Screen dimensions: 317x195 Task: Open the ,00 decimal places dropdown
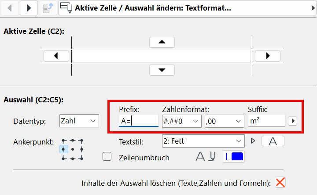coord(225,121)
